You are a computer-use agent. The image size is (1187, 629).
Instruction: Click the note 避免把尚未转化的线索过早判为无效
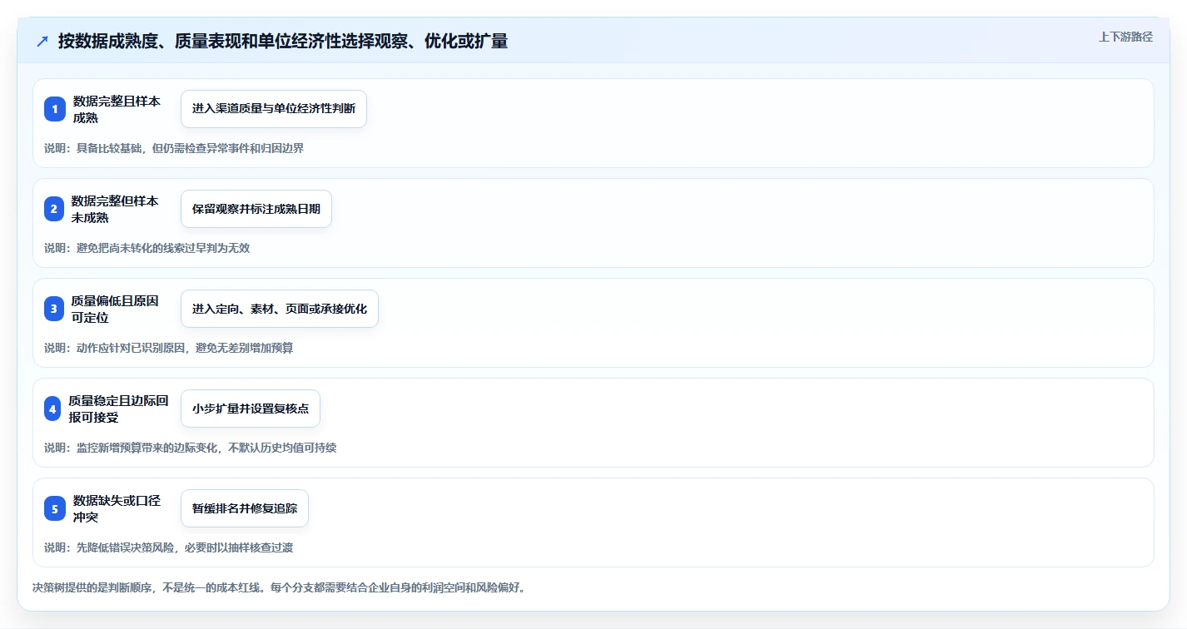coord(163,248)
